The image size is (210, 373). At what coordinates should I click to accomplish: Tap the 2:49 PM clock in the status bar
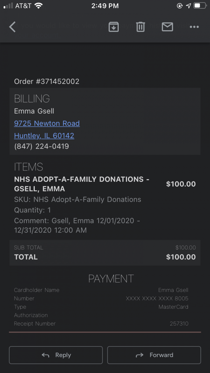tap(105, 6)
